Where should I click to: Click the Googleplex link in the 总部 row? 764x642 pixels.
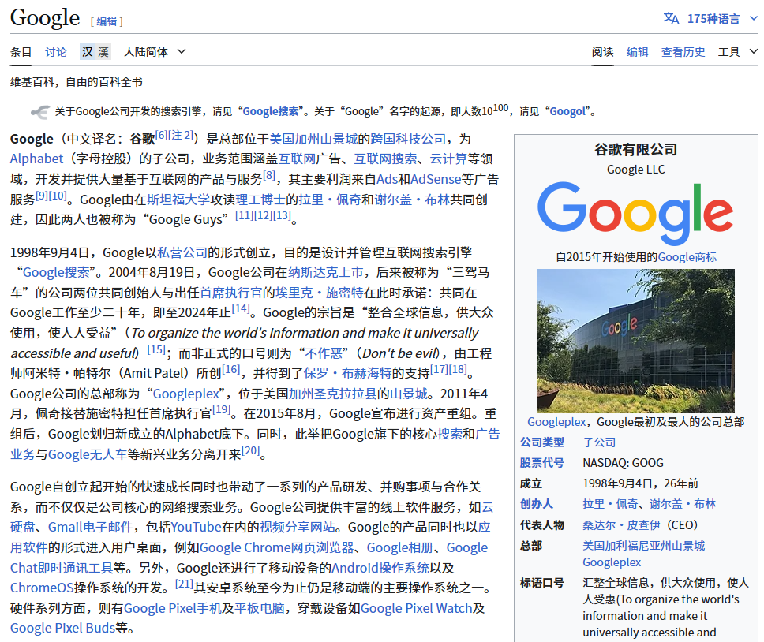coord(612,562)
